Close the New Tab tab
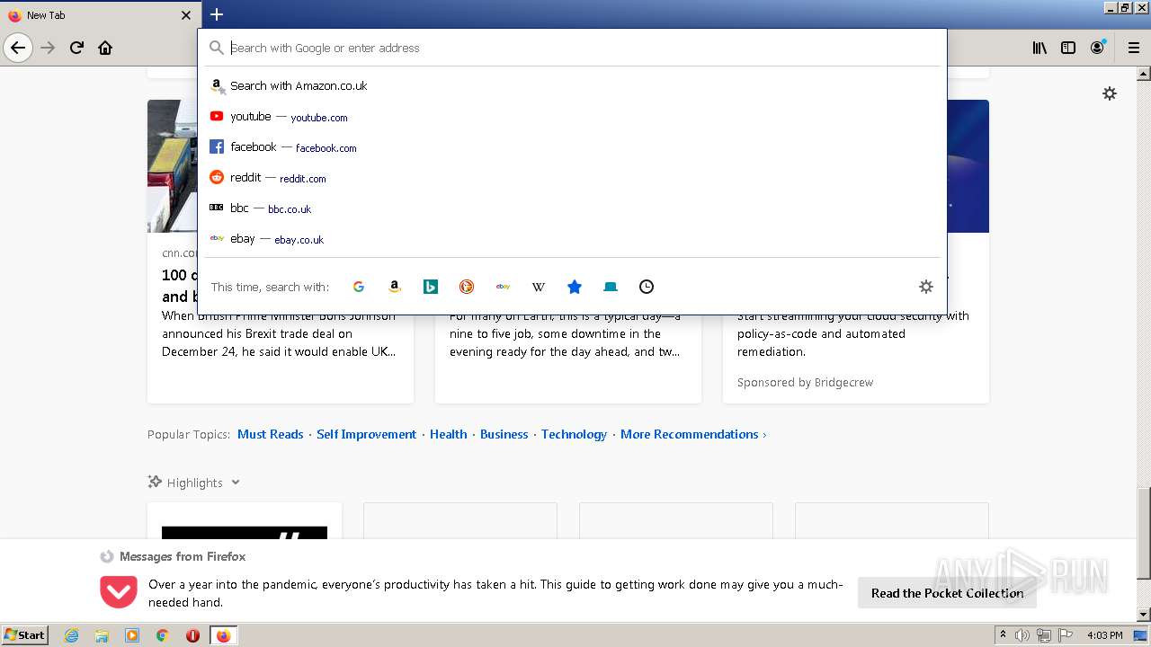The image size is (1151, 647). point(186,15)
